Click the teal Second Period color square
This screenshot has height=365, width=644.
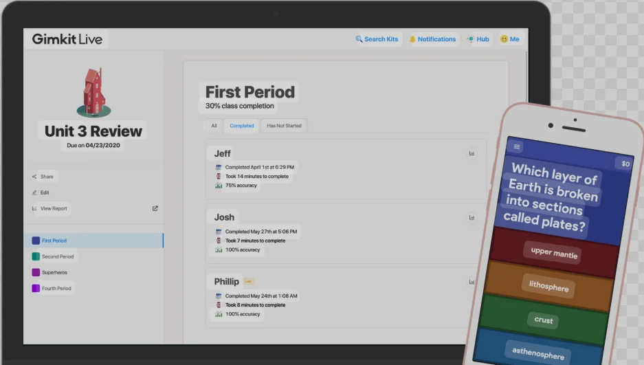pos(36,256)
